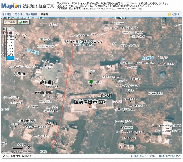Click the 市役所前 bus stop label
Viewport: 183px width, 162px height.
(x=118, y=102)
